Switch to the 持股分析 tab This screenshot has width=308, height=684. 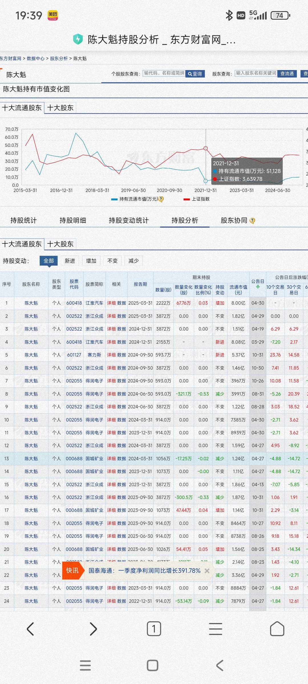tap(185, 220)
